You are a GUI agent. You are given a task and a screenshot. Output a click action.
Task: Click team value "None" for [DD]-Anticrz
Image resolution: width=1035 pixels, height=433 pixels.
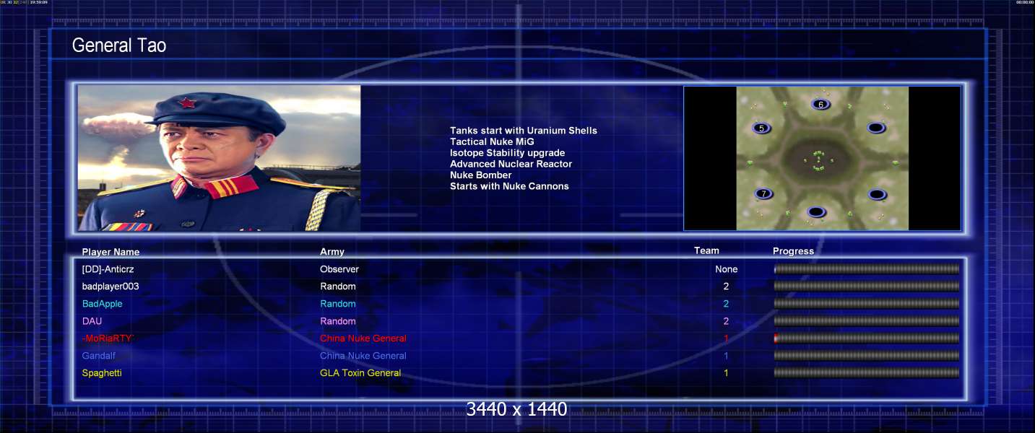click(x=727, y=269)
